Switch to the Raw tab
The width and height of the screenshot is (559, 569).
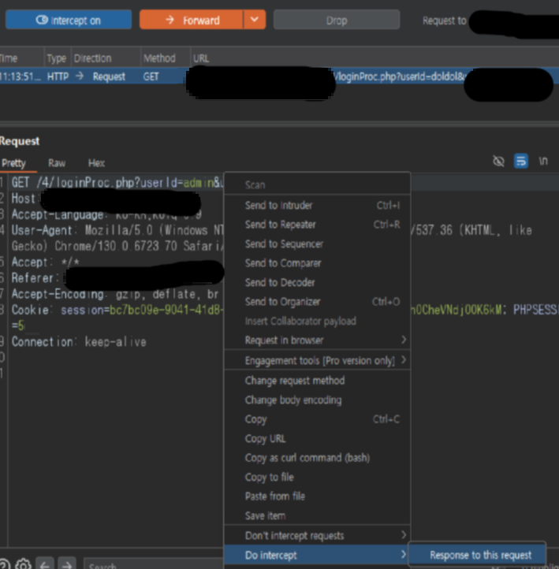57,163
